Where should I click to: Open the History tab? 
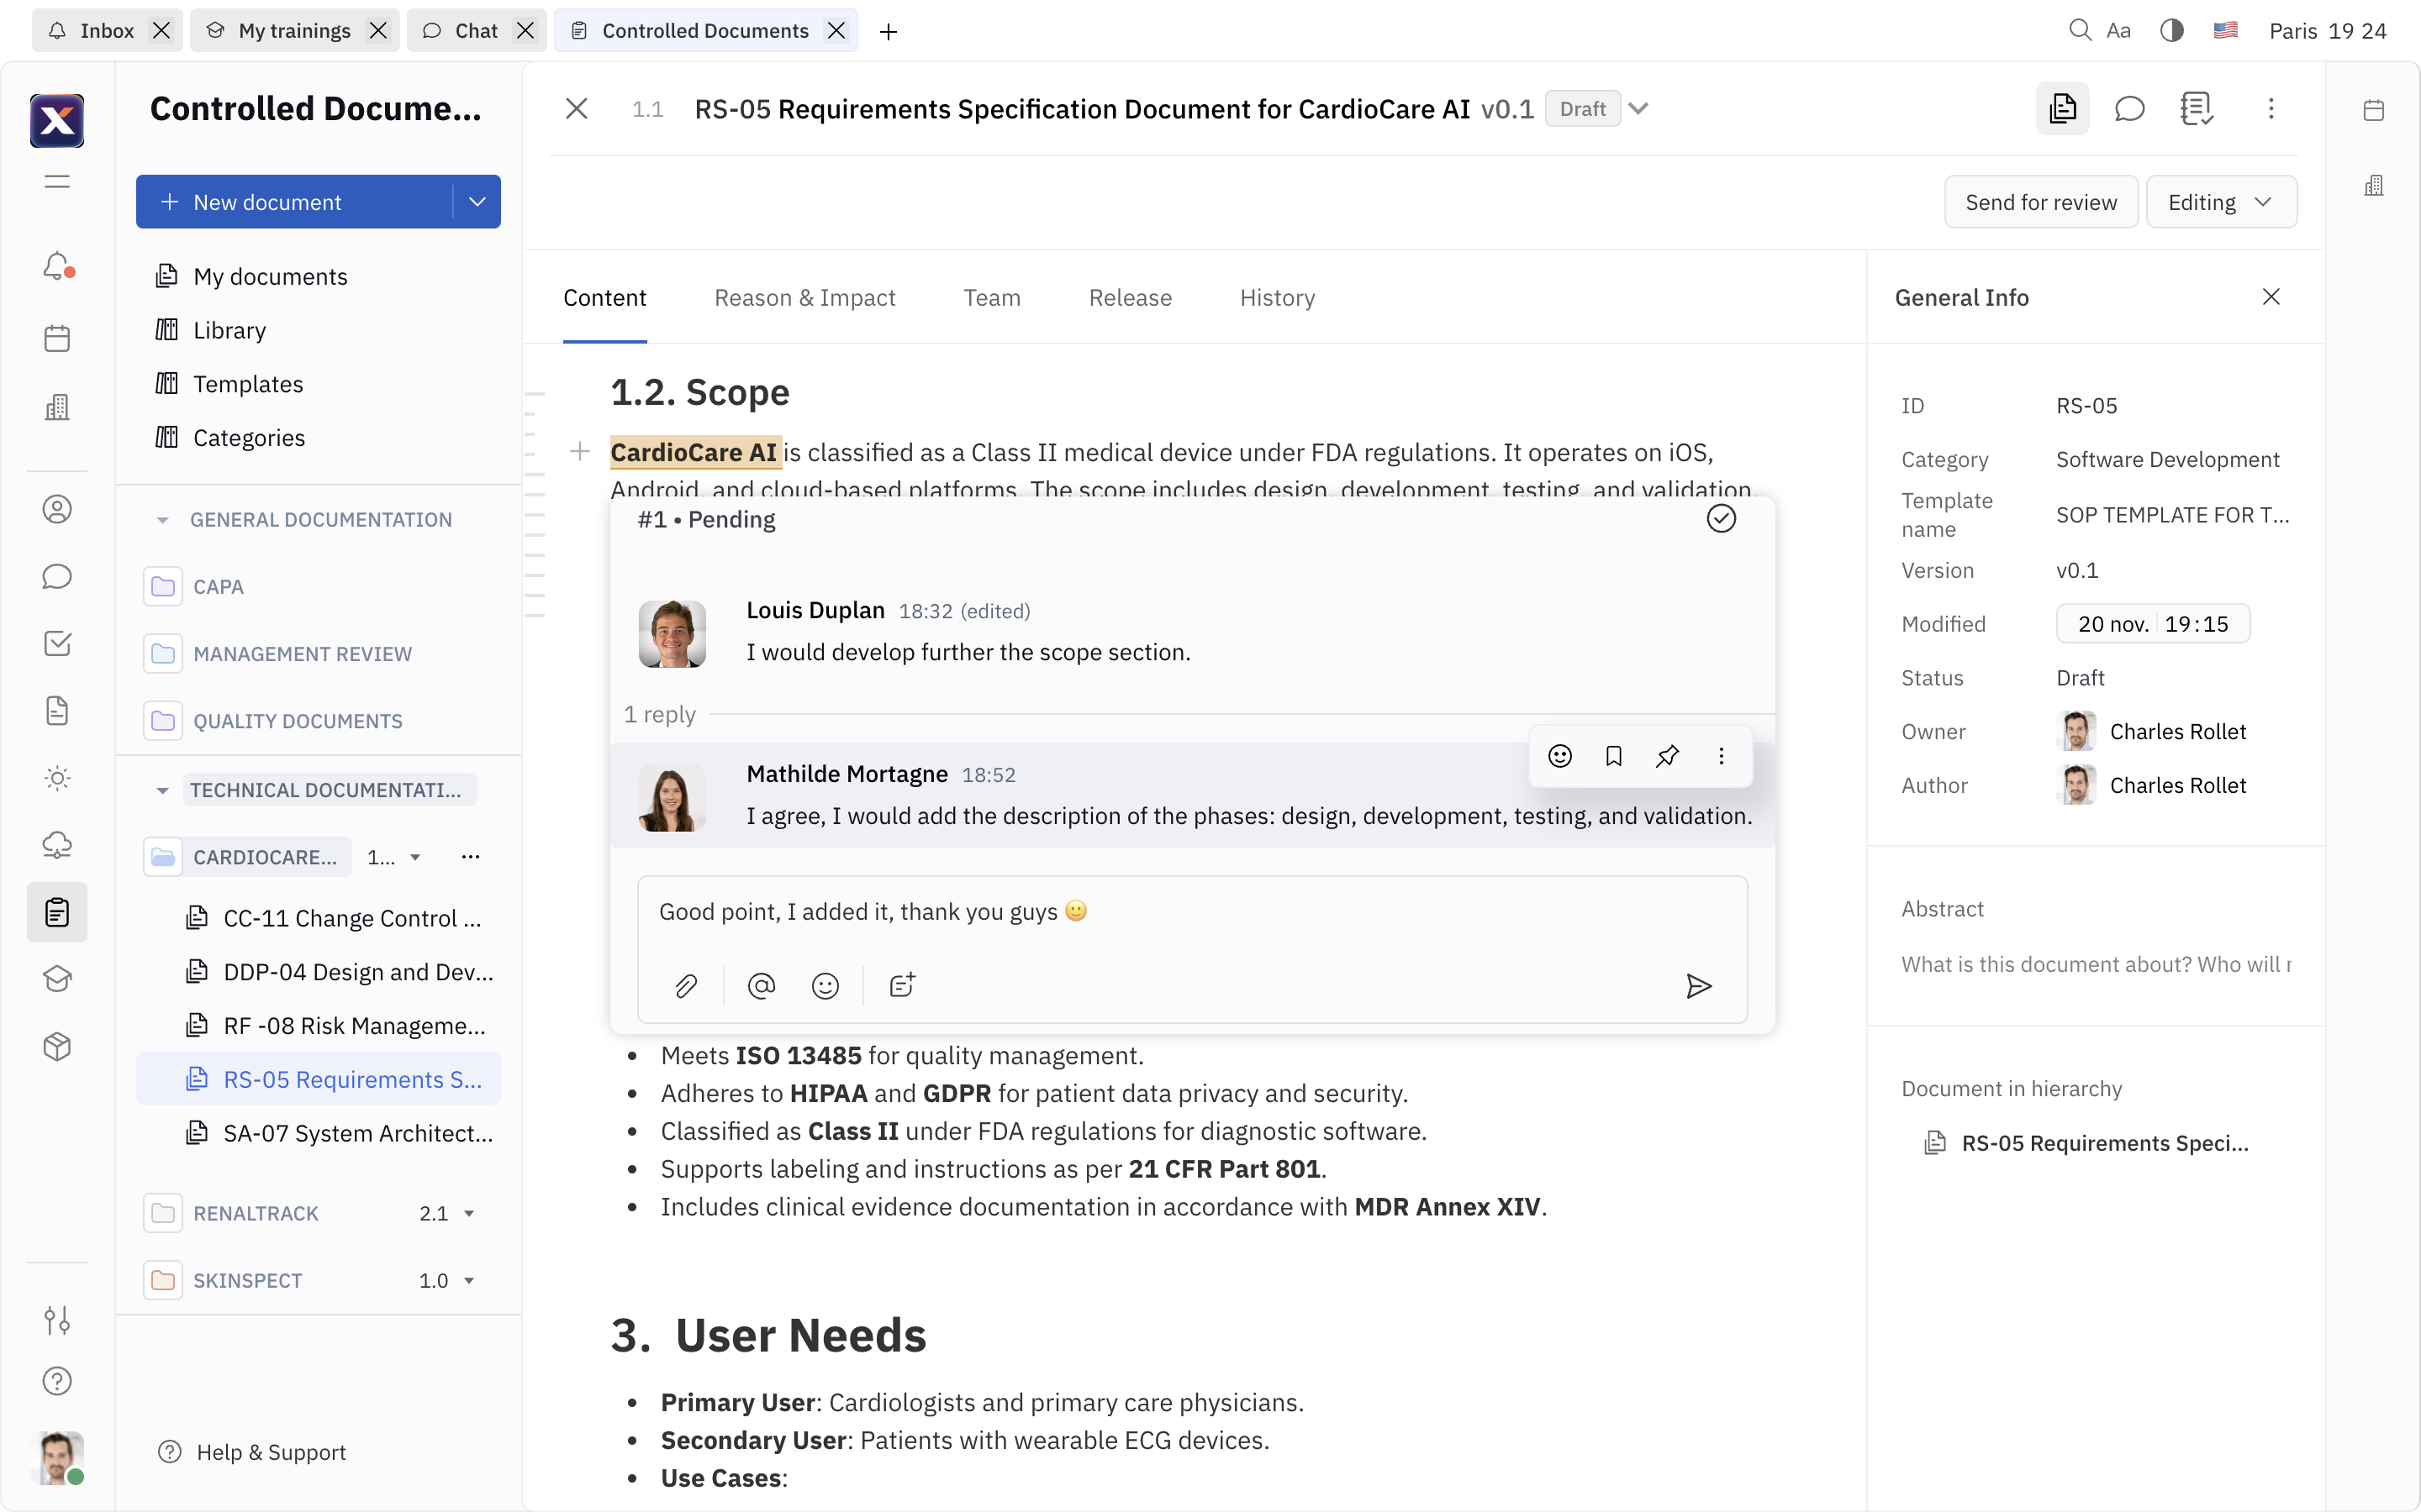coord(1277,297)
